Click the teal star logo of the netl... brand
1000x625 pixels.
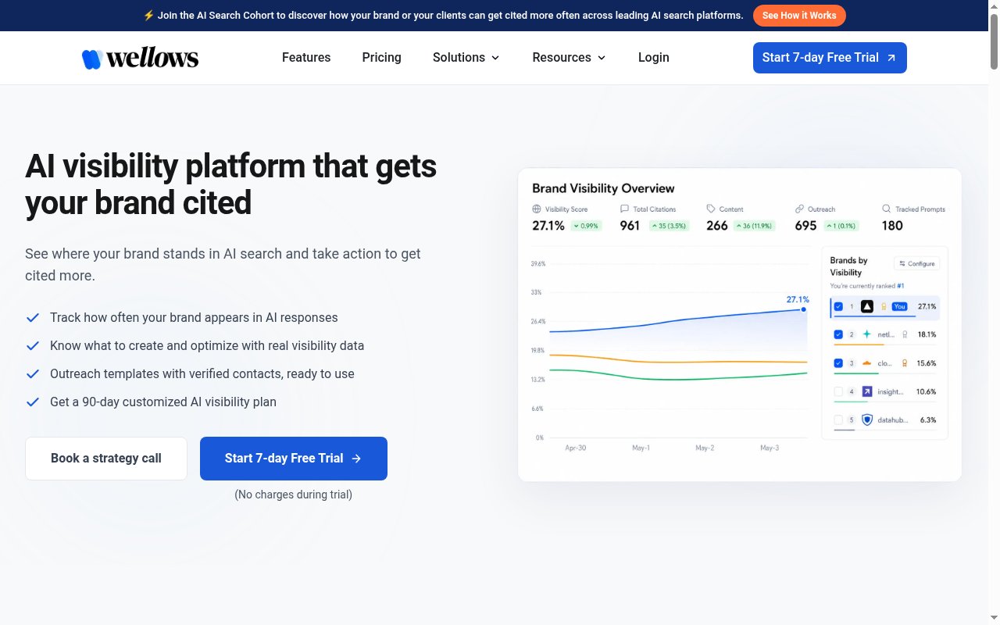tap(866, 334)
